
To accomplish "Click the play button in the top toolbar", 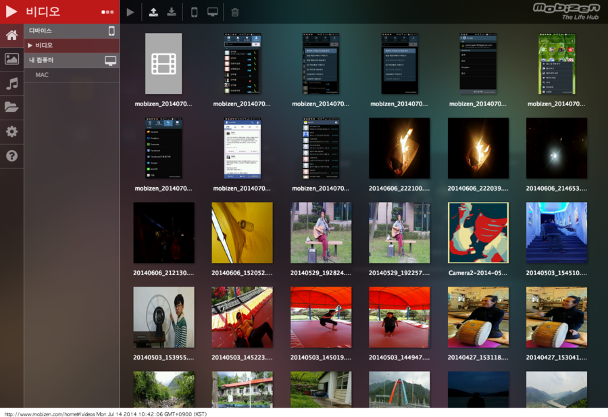I will (x=130, y=12).
